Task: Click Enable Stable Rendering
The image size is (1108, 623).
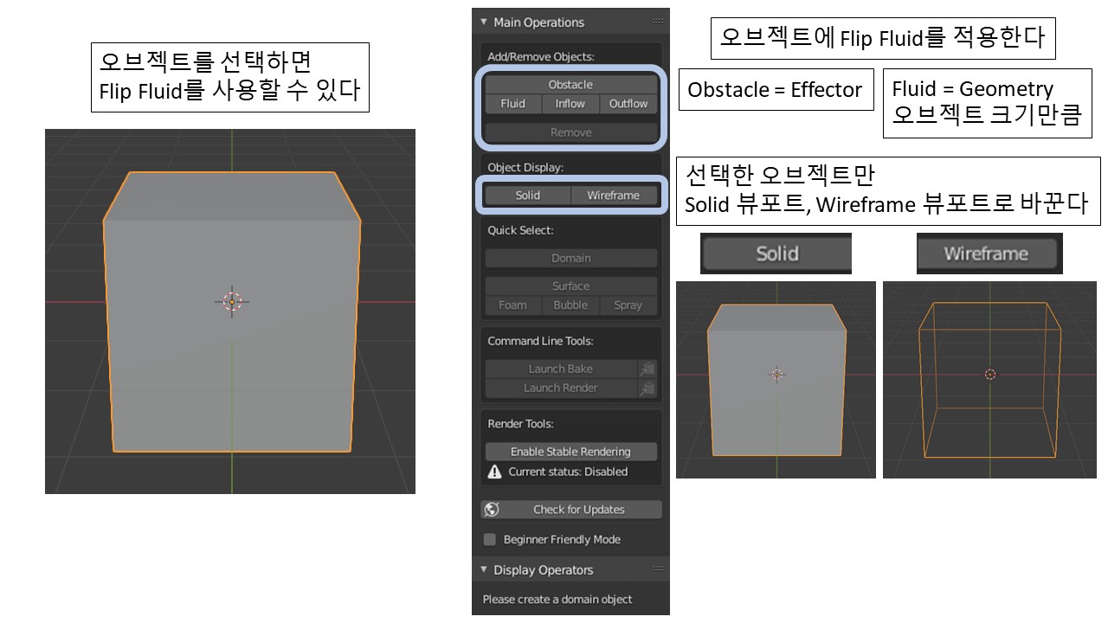Action: (x=570, y=452)
